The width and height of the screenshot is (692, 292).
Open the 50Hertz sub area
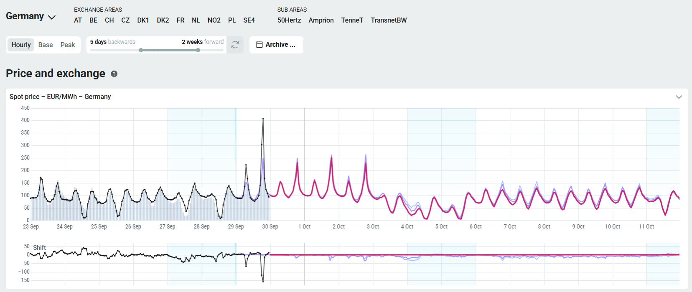[289, 20]
